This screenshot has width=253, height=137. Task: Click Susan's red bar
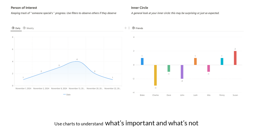(x=235, y=58)
